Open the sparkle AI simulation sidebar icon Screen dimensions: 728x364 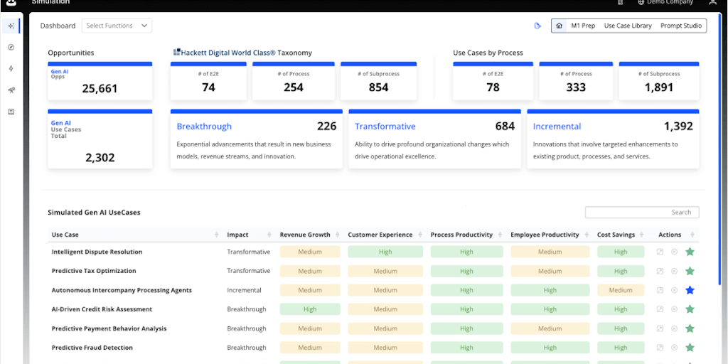click(11, 26)
